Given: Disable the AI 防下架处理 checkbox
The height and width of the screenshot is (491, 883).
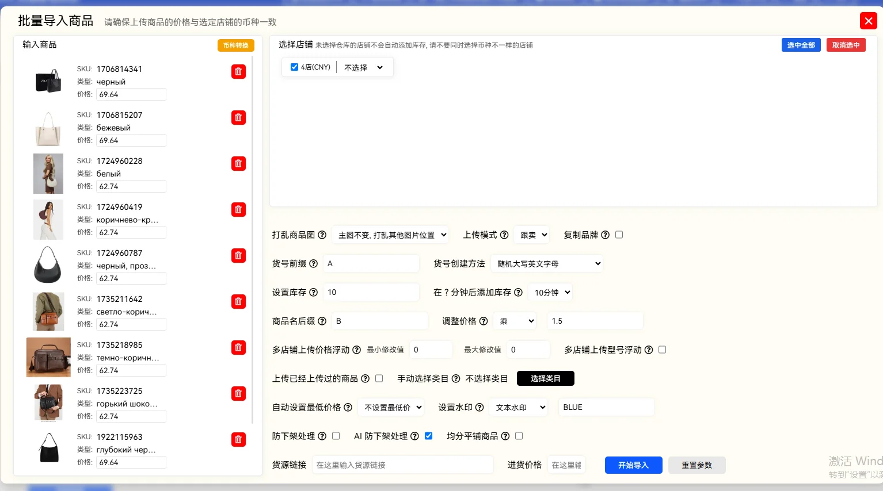Looking at the screenshot, I should tap(428, 436).
